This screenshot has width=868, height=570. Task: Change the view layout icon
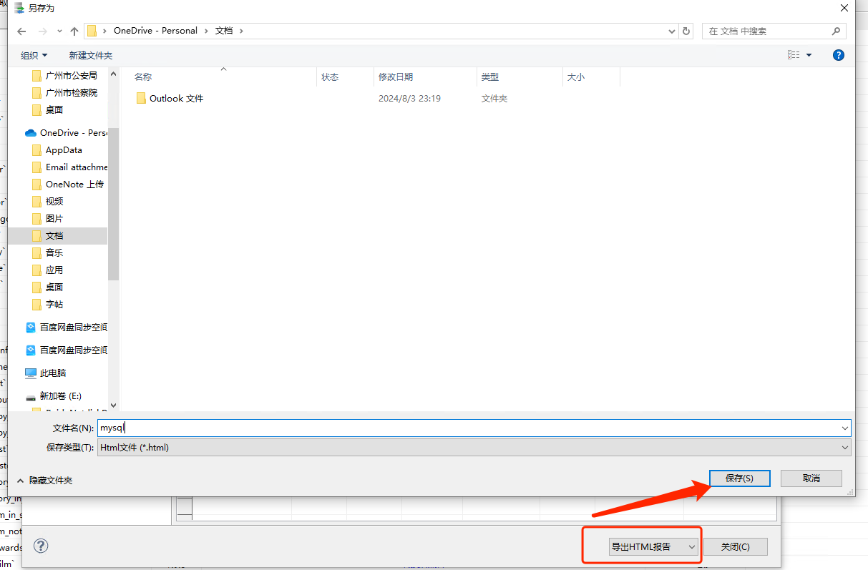click(x=793, y=55)
